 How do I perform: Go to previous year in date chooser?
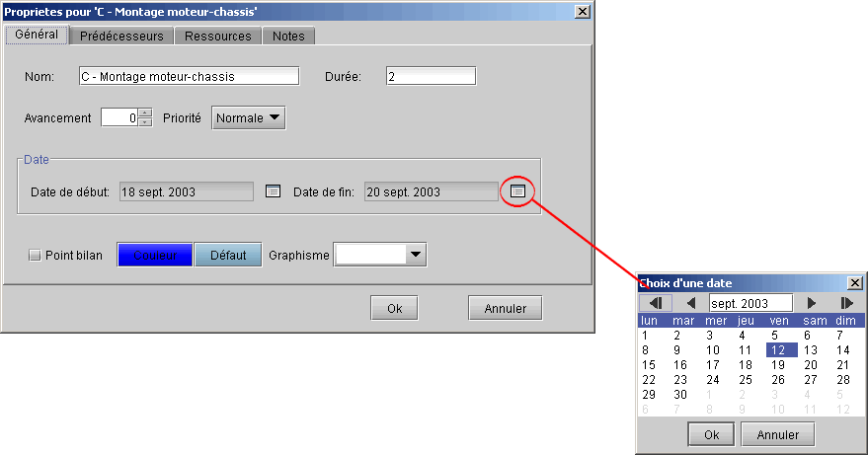tap(656, 303)
